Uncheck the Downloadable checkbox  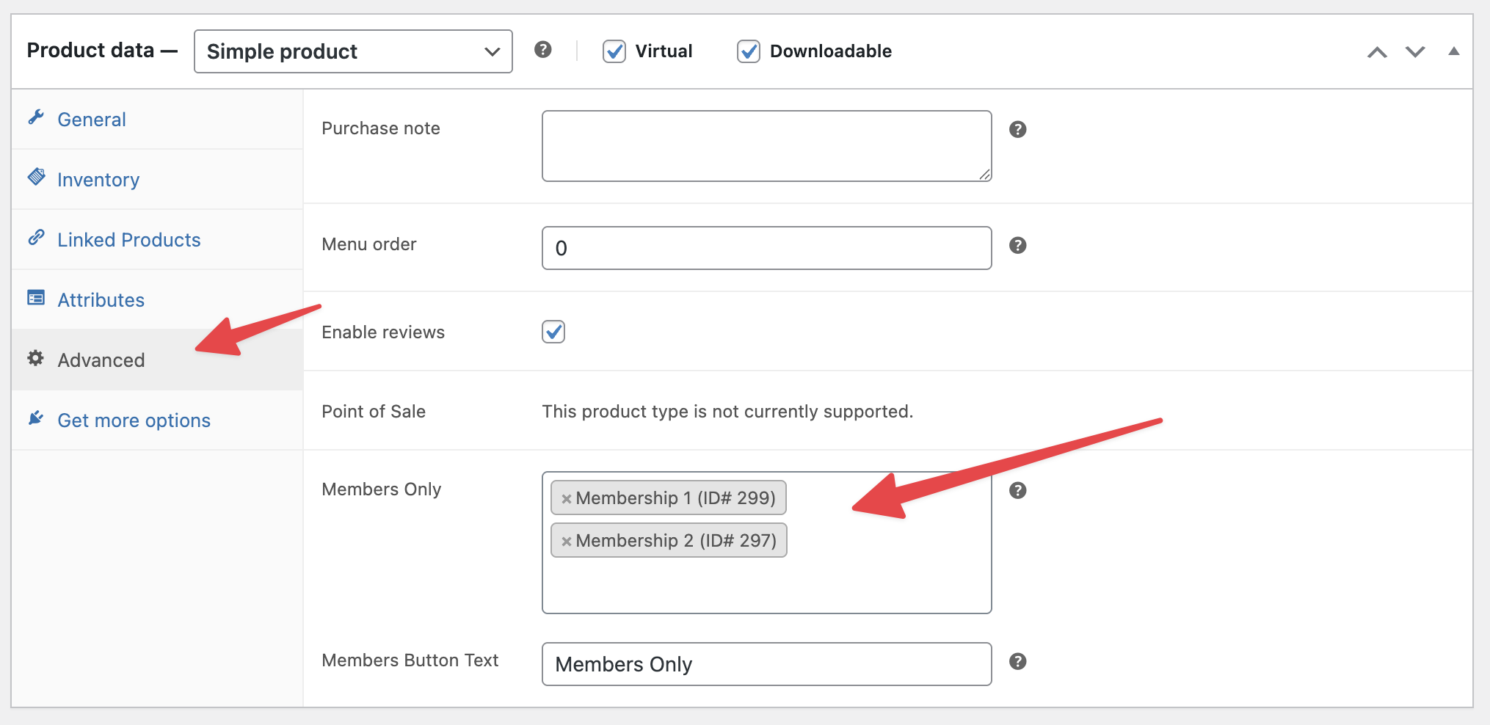pyautogui.click(x=748, y=51)
